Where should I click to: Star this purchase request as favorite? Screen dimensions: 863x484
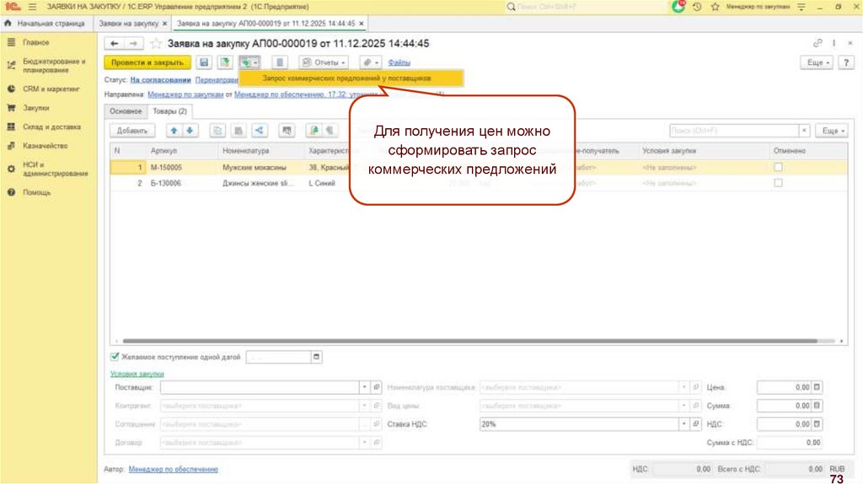point(156,43)
